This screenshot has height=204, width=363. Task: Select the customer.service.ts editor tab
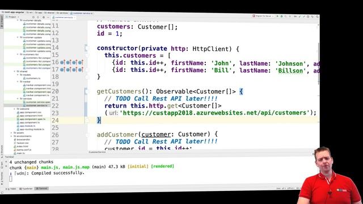coord(63,18)
